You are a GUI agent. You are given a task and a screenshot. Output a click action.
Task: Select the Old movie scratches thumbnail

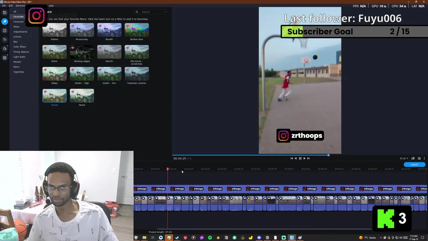tap(137, 52)
